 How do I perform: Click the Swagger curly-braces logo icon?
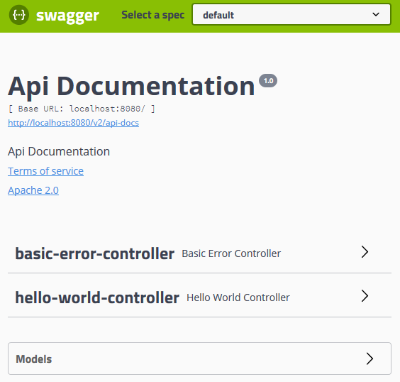[x=19, y=15]
